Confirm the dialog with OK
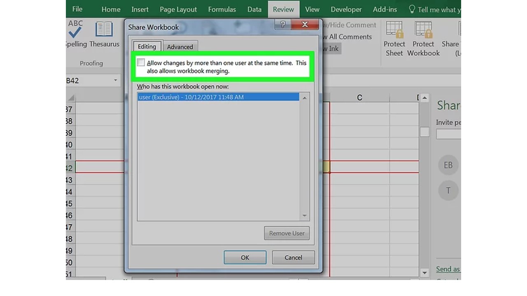Image resolution: width=527 pixels, height=296 pixels. click(x=245, y=257)
